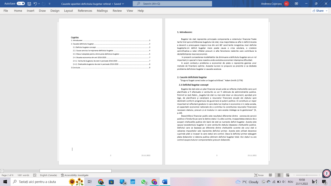
Task: Click the spelling and proofing check icon
Action: [x=35, y=175]
